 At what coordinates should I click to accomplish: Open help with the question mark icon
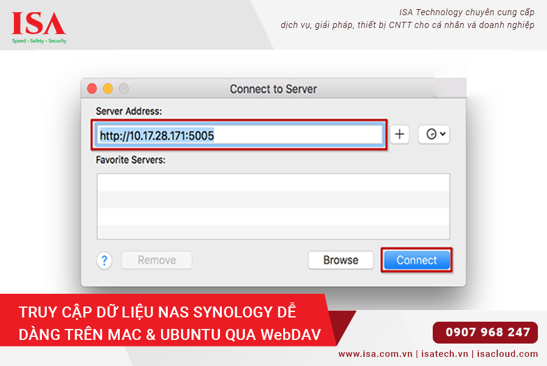click(104, 260)
